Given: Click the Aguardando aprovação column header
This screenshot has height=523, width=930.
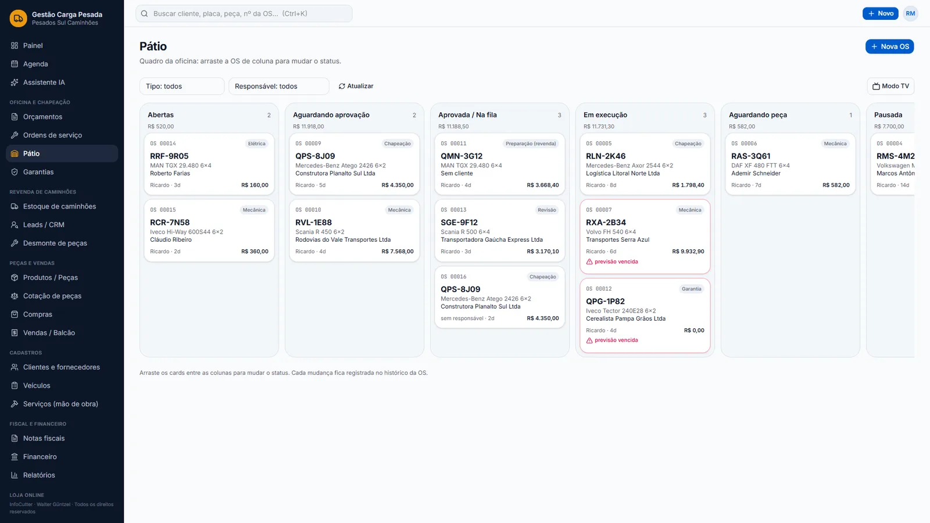Looking at the screenshot, I should click(331, 115).
